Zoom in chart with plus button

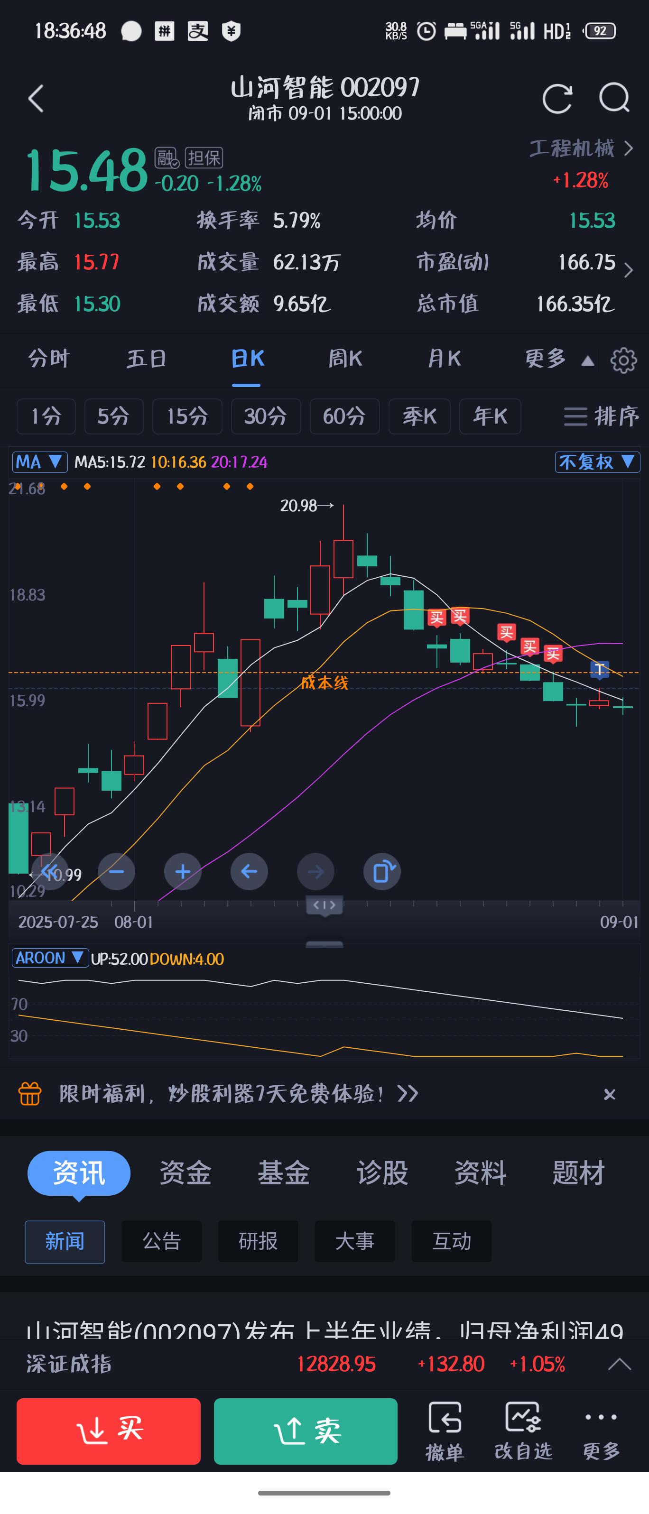tap(183, 871)
